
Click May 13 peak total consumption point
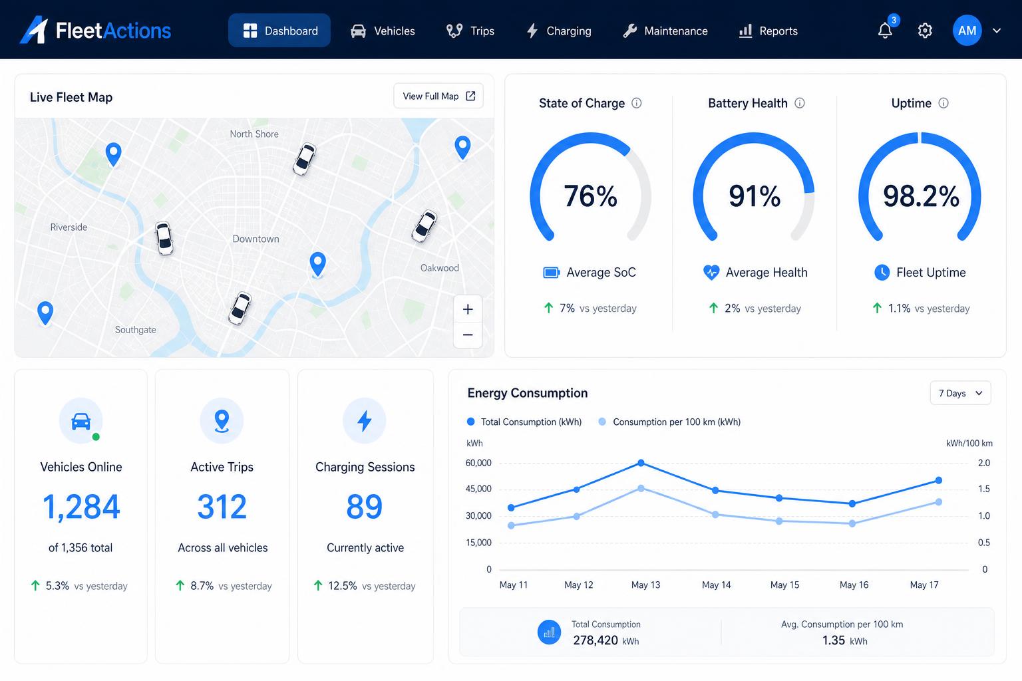(641, 462)
